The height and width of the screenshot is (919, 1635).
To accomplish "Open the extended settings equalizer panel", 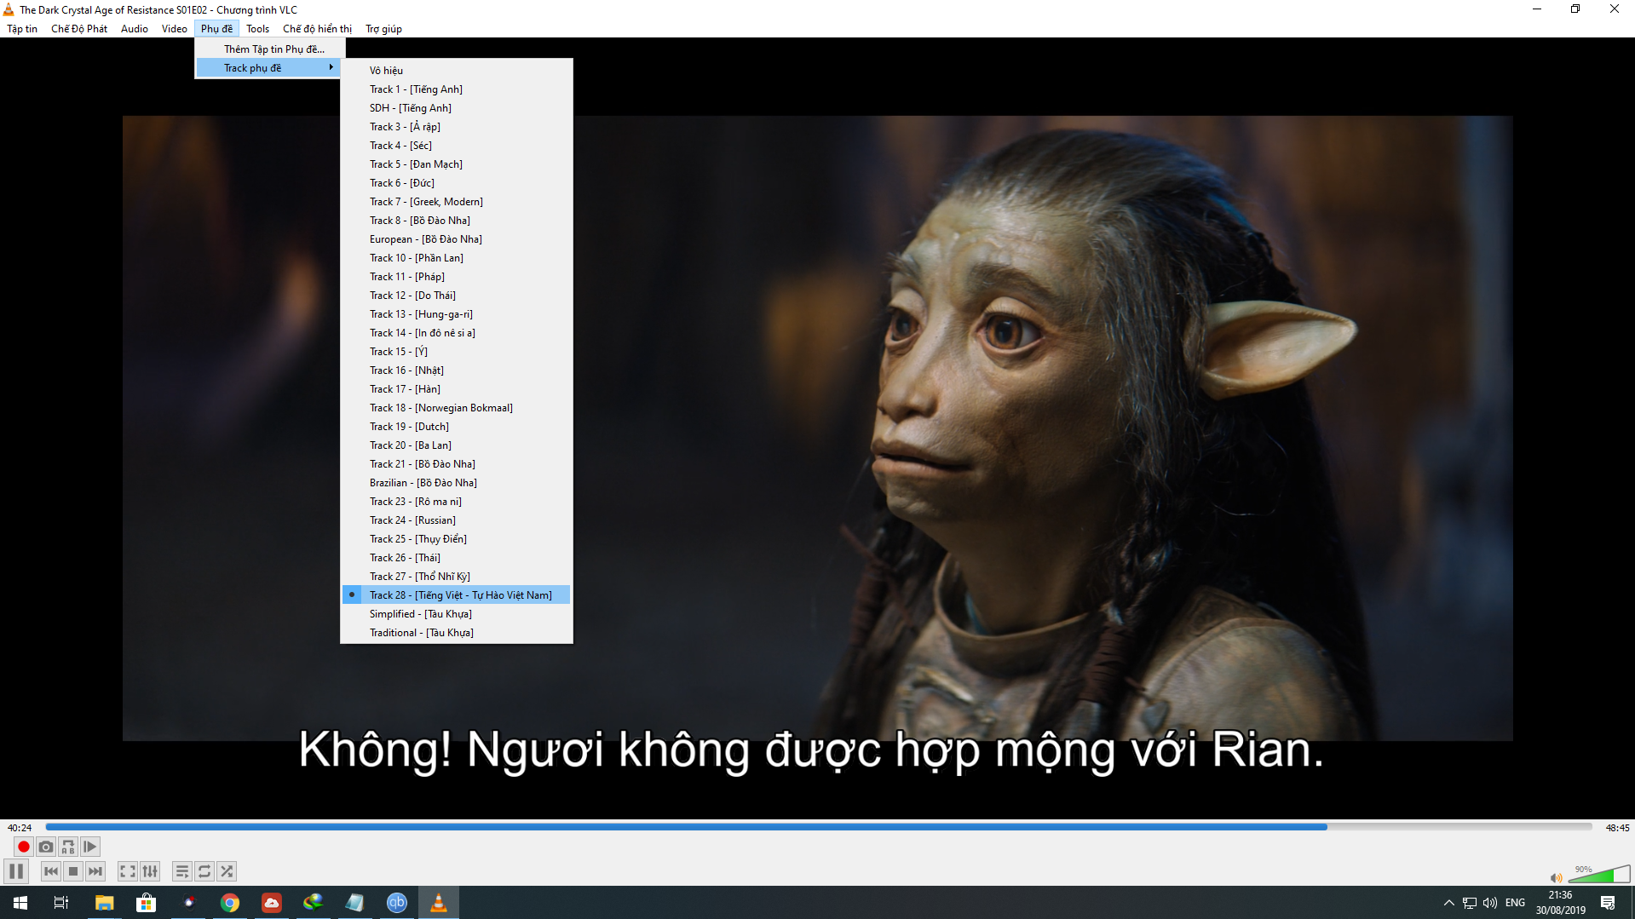I will 150,871.
